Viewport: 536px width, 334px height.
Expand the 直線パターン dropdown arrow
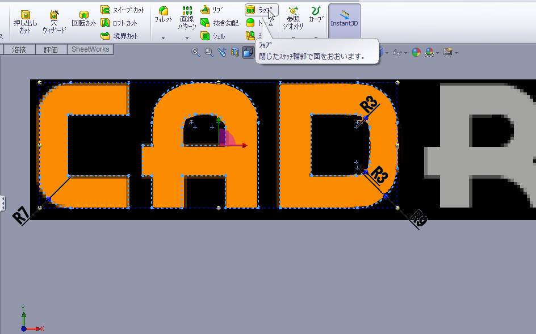pos(187,39)
